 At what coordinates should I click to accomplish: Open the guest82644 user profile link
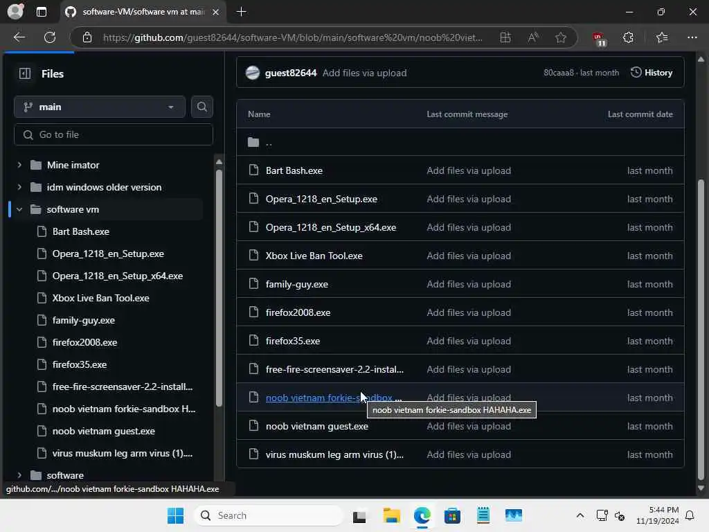tap(291, 73)
